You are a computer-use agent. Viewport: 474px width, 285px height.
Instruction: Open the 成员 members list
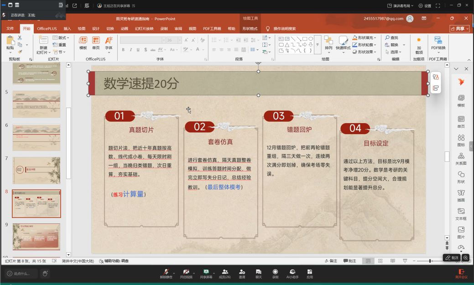[224, 274]
